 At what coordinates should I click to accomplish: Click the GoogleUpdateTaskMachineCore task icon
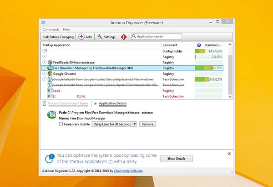[50, 79]
